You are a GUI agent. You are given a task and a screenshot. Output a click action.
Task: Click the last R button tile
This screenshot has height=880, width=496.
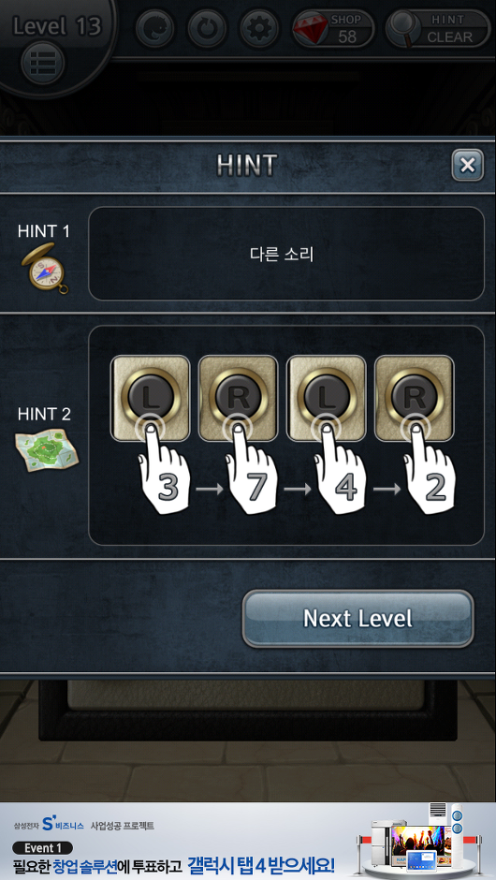tap(414, 398)
